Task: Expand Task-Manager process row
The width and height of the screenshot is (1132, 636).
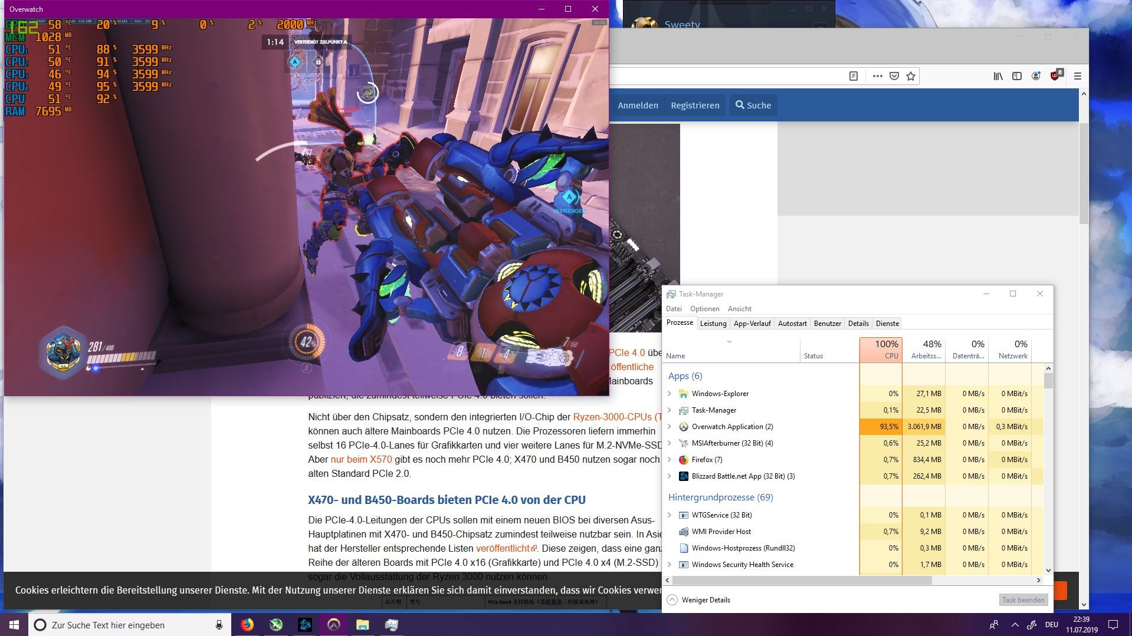Action: [x=670, y=410]
